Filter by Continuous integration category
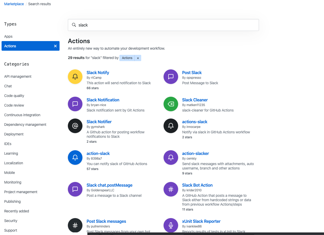 pyautogui.click(x=22, y=115)
